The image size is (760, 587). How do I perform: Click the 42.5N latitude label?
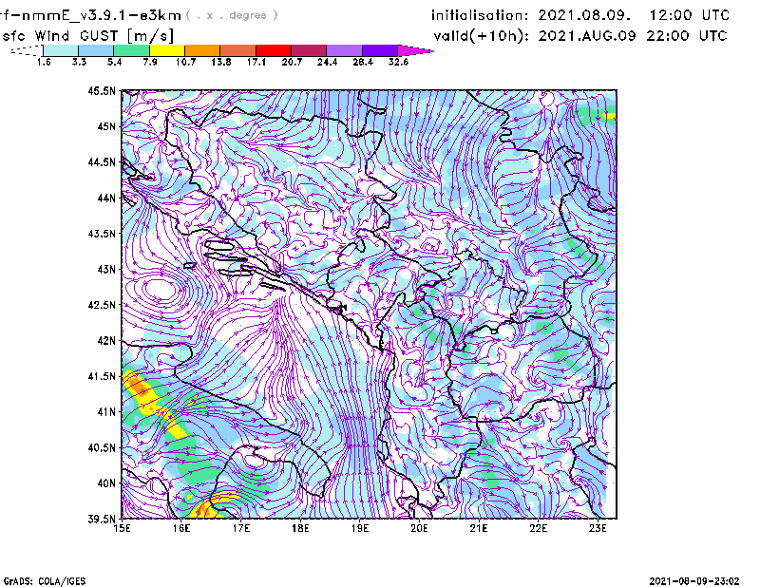pos(102,305)
